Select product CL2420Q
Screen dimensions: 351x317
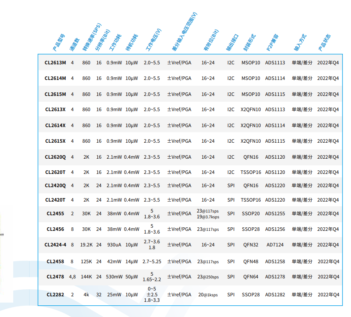pos(55,186)
